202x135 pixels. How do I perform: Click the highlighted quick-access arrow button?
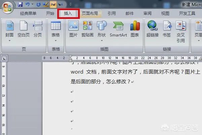click(x=53, y=4)
